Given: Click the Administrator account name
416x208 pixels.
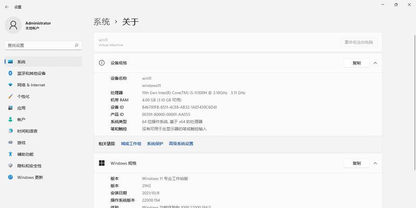Looking at the screenshot, I should tap(38, 23).
